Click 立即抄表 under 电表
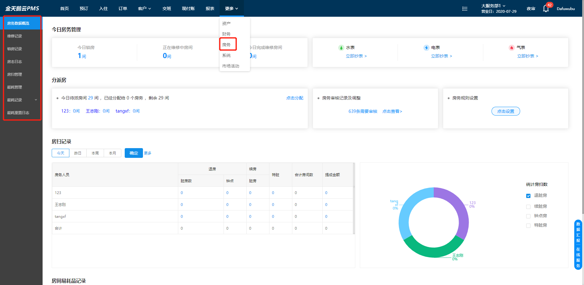The height and width of the screenshot is (285, 584). 441,56
